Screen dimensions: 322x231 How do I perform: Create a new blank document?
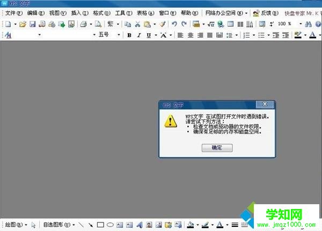coord(8,24)
